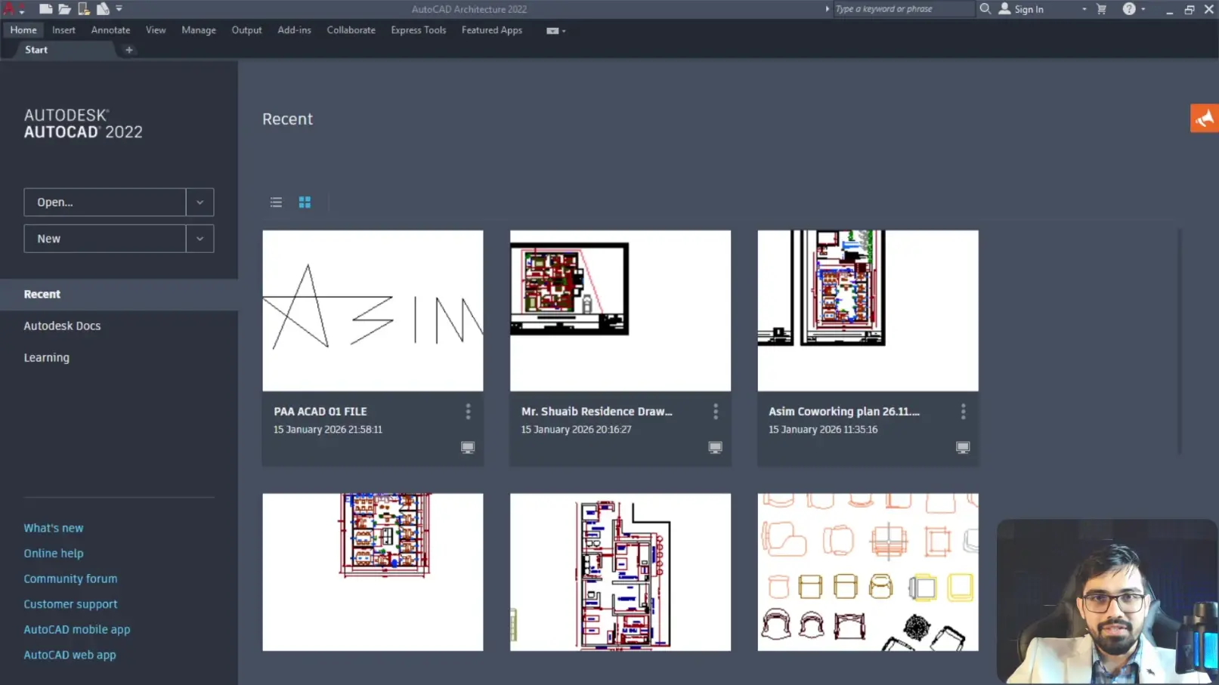Click the Help question mark icon
The height and width of the screenshot is (685, 1219).
pos(1129,9)
